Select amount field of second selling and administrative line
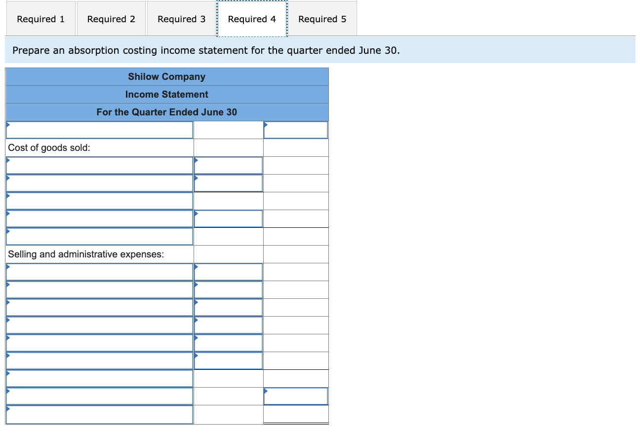638x431 pixels. point(228,290)
